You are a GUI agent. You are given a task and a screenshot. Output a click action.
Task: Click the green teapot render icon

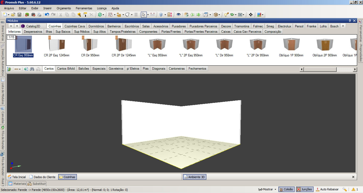pyautogui.click(x=232, y=15)
